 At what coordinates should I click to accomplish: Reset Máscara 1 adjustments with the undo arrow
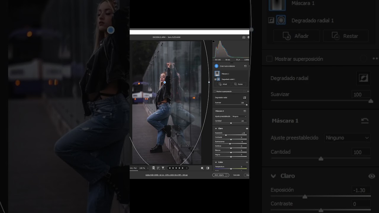pos(245,111)
